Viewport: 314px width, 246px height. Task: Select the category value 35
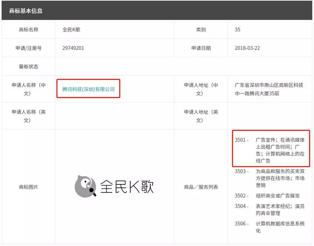click(238, 30)
